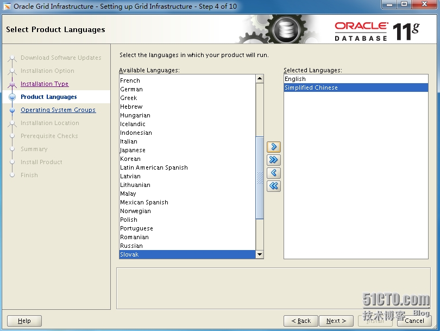
Task: Remove all languages with double left arrow
Action: pos(274,186)
